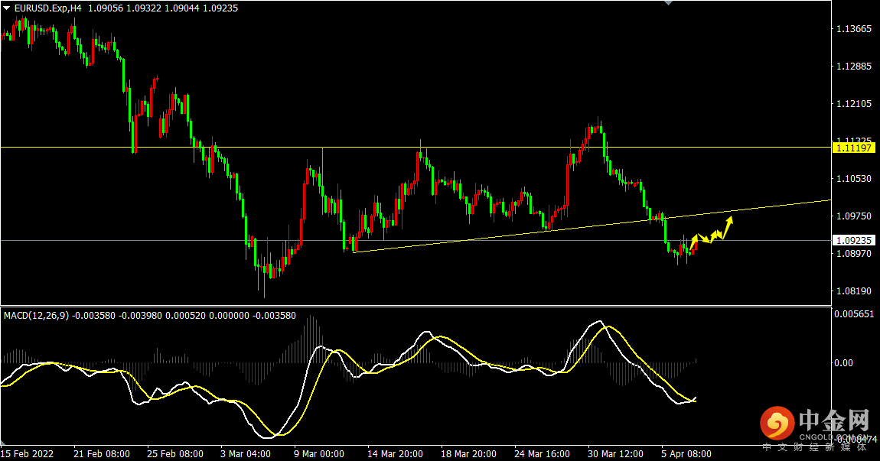Click the MACD readout values starting -0.003580
Viewport: 880px width, 461px height.
click(x=184, y=316)
